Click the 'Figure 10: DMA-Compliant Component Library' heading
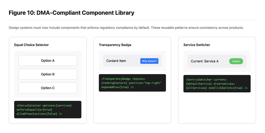265x133 pixels. (71, 13)
